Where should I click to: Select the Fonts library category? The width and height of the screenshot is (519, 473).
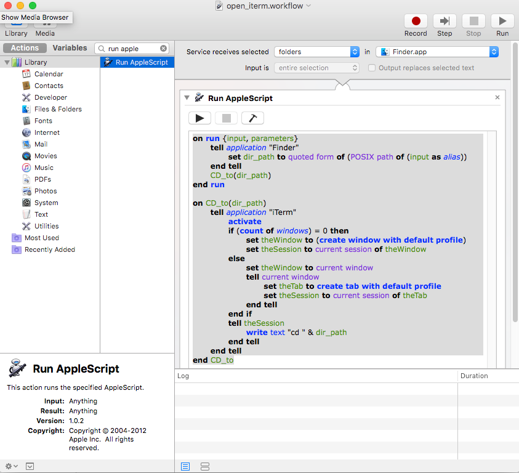click(x=43, y=121)
